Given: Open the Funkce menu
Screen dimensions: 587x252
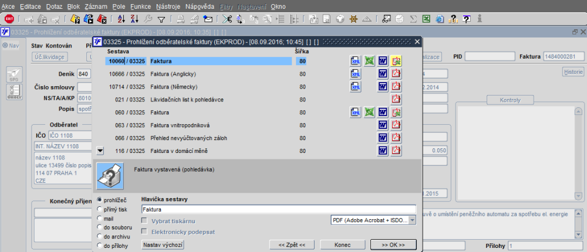Looking at the screenshot, I should [x=141, y=6].
